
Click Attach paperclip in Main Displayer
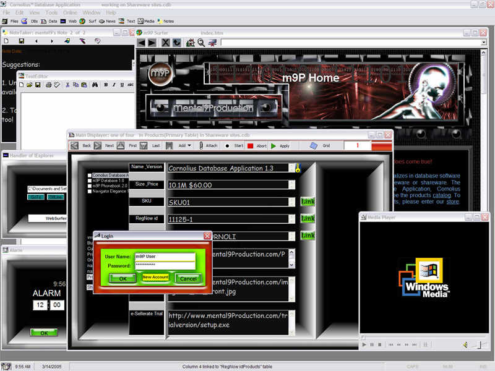pyautogui.click(x=209, y=146)
